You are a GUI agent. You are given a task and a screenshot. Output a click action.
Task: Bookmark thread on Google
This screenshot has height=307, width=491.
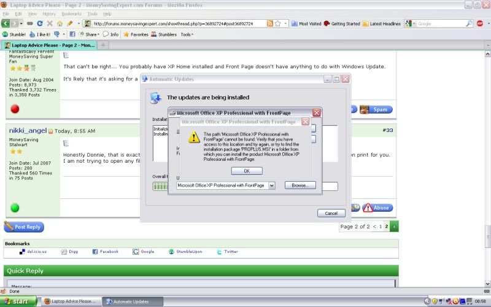pos(144,252)
